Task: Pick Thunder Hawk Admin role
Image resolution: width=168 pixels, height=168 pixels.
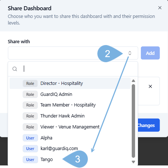Action: (70, 116)
